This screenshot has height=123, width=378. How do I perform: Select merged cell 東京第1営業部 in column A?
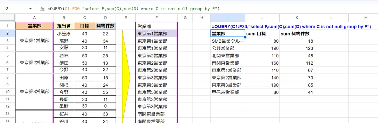(34, 40)
